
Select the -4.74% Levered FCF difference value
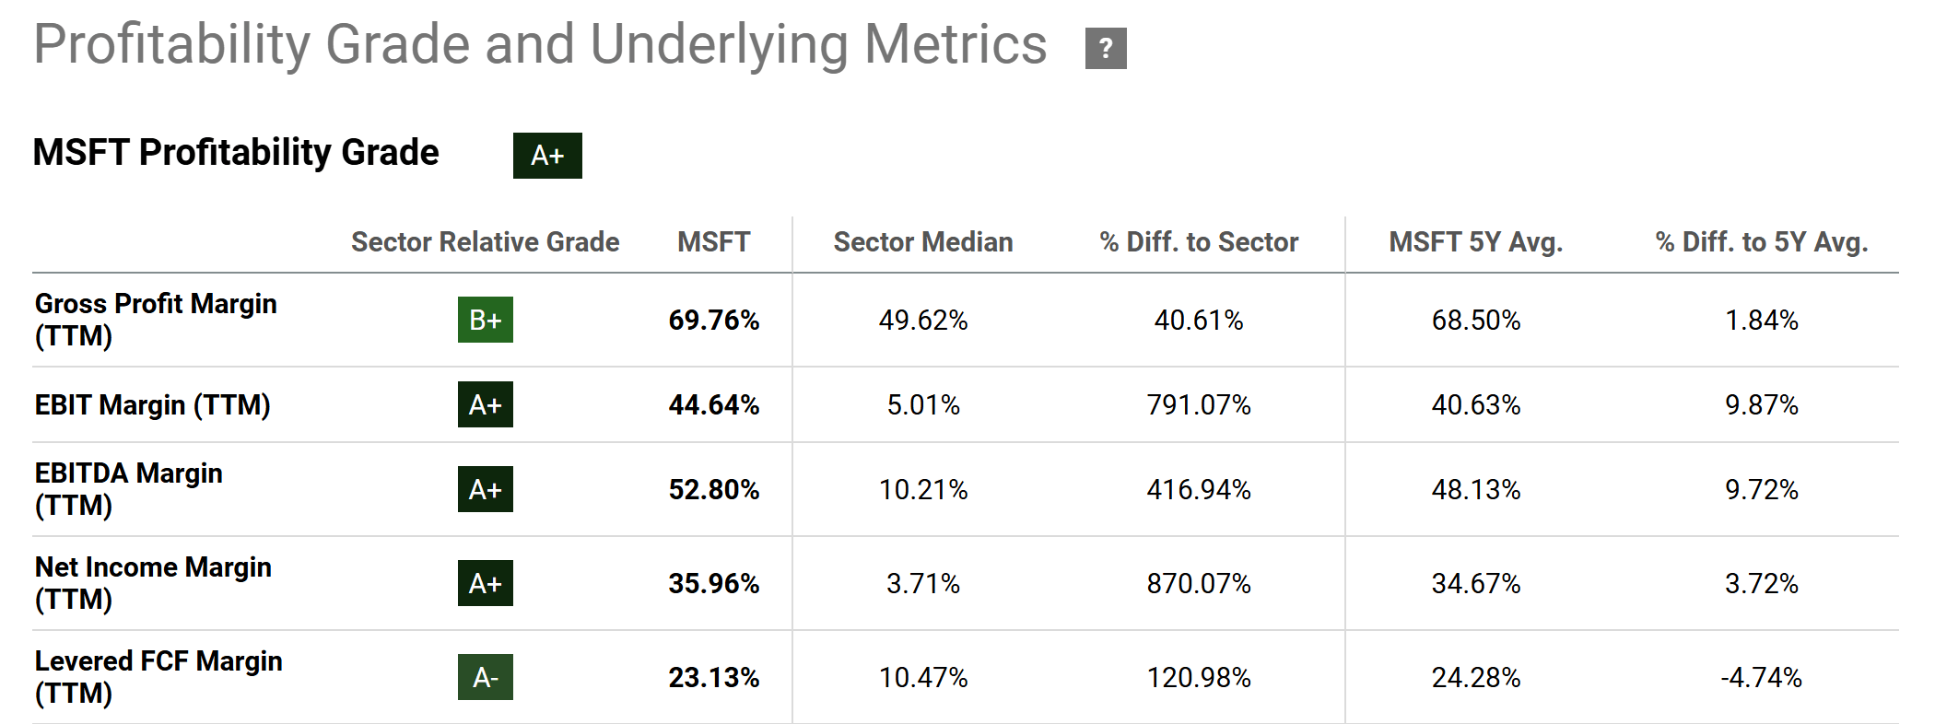[1761, 677]
